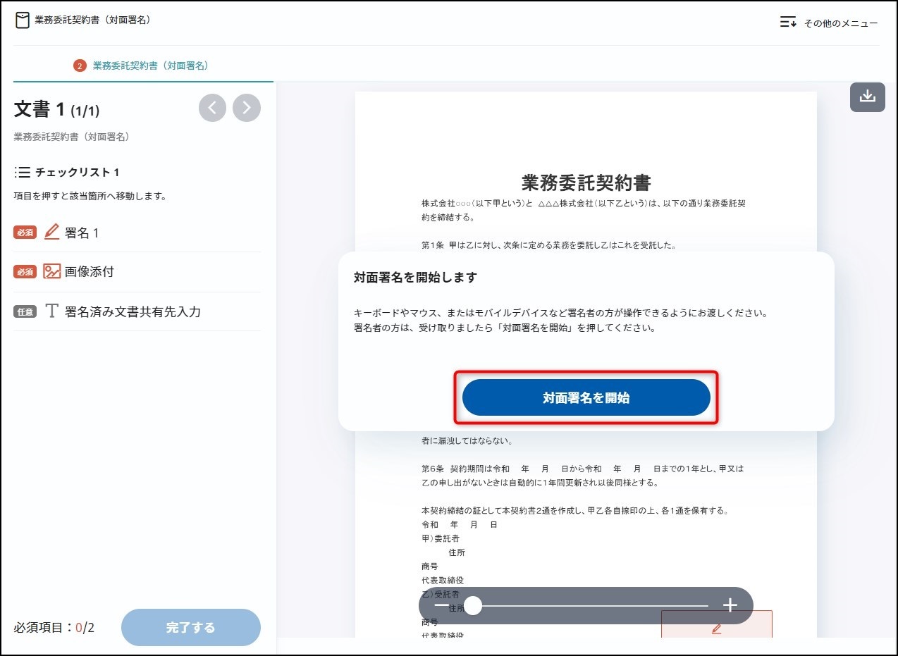Image resolution: width=898 pixels, height=656 pixels.
Task: Click the 対面署名を開始 button
Action: pos(586,398)
